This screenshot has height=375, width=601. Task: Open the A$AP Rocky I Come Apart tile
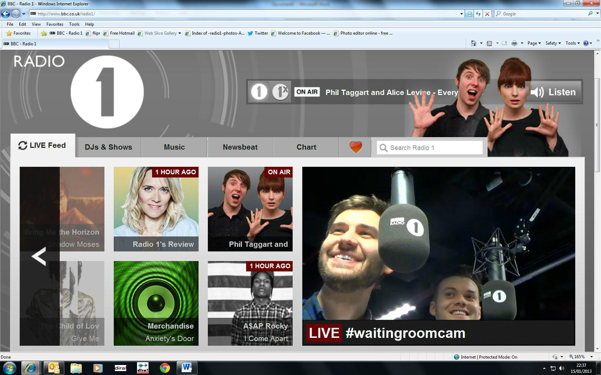click(250, 303)
